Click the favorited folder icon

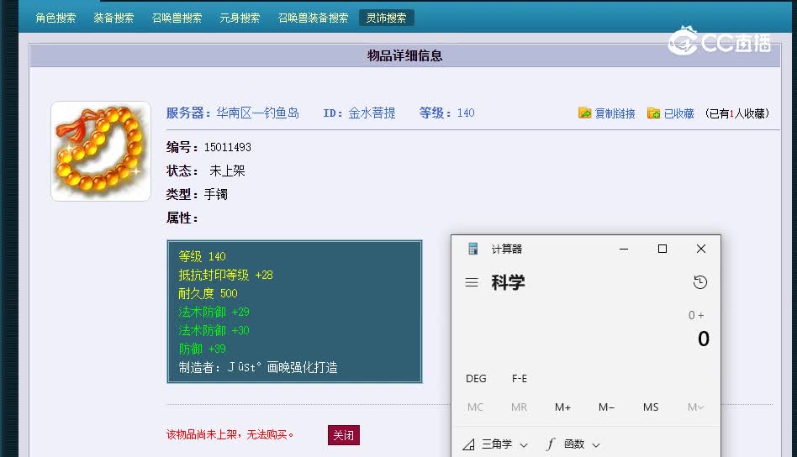(653, 113)
